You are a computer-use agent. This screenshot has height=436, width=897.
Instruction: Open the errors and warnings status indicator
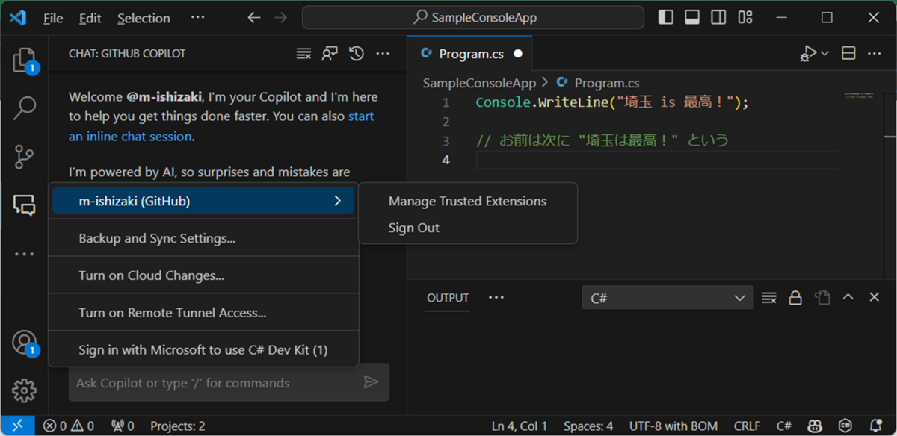[69, 426]
